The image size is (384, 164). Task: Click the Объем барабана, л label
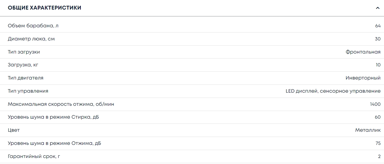(33, 26)
